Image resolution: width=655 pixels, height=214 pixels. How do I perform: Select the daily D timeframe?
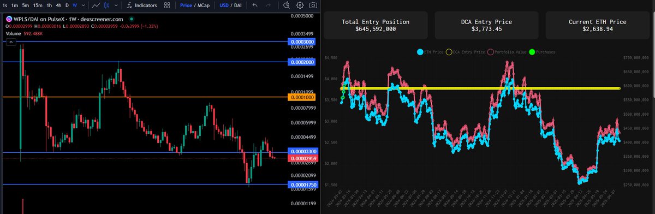[67, 5]
